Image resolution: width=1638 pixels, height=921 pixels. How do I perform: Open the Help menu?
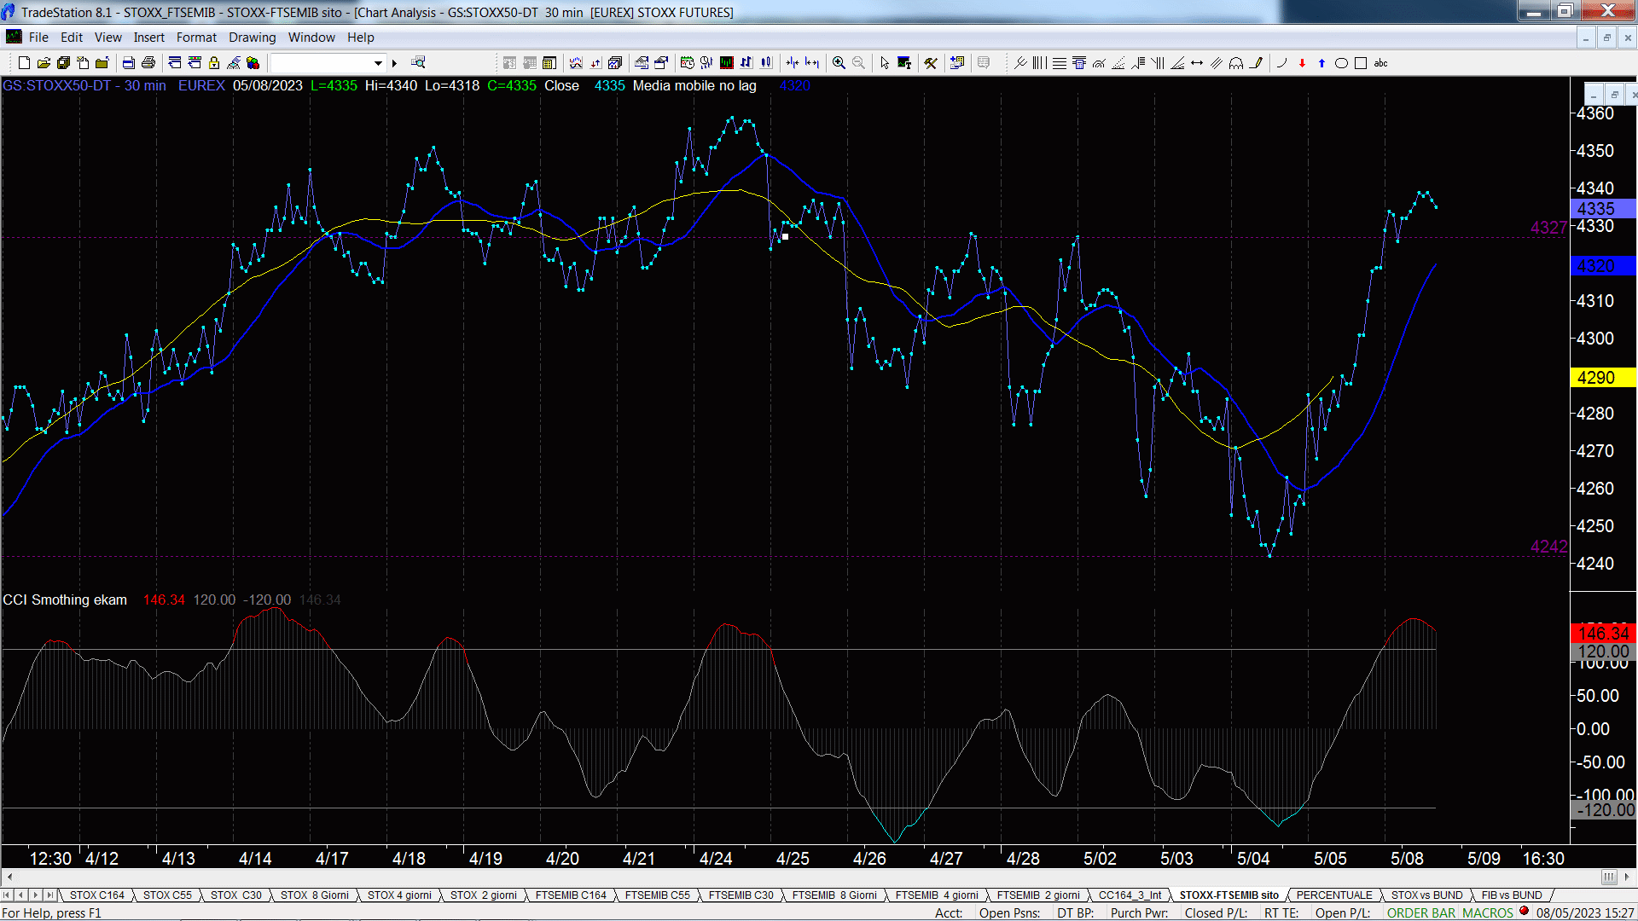361,38
